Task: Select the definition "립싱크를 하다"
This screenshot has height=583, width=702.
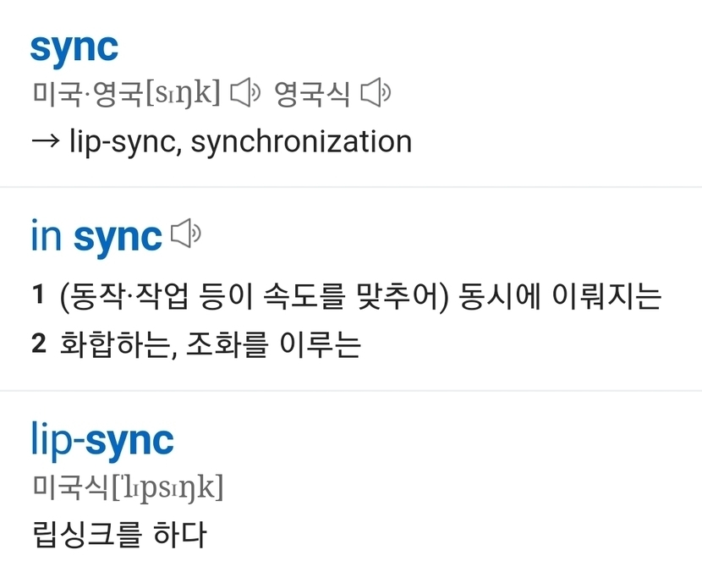Action: pyautogui.click(x=118, y=534)
